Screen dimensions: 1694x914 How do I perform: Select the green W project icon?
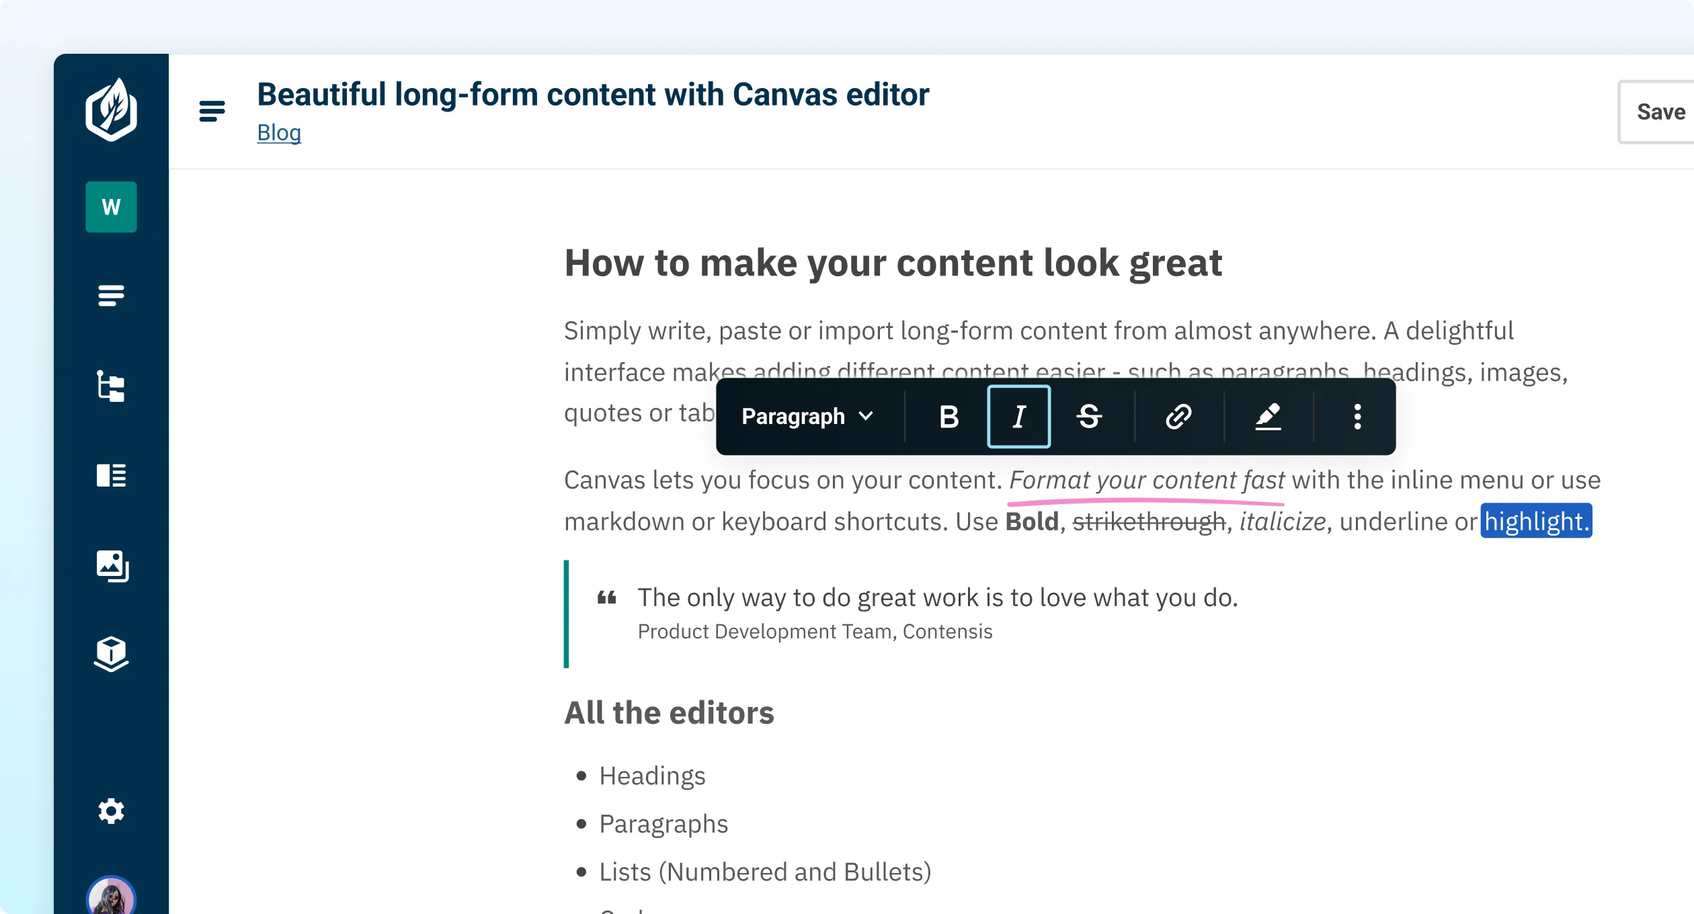(111, 207)
